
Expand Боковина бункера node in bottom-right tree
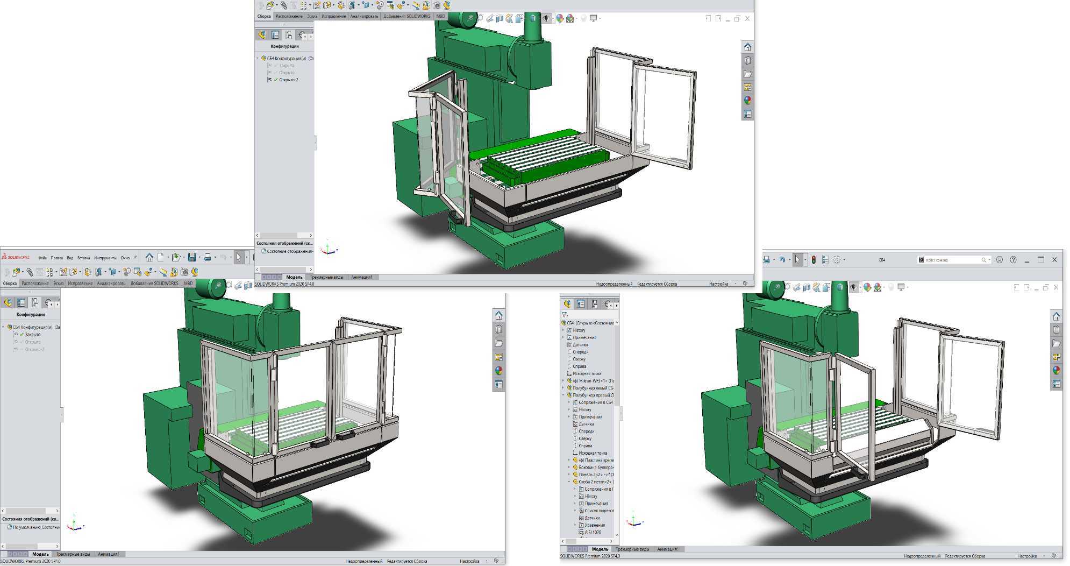tap(569, 468)
